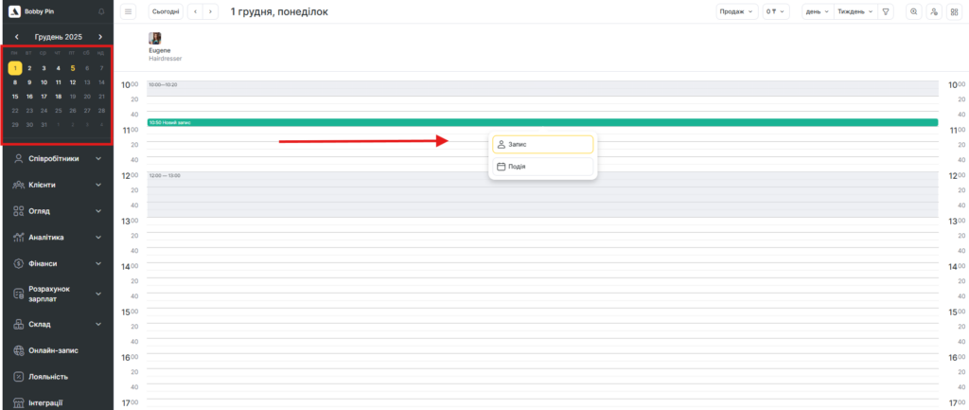Toggle the hamburger sidebar menu button

pyautogui.click(x=129, y=11)
